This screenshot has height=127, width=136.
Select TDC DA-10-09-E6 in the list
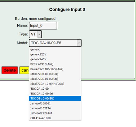pos(55,94)
